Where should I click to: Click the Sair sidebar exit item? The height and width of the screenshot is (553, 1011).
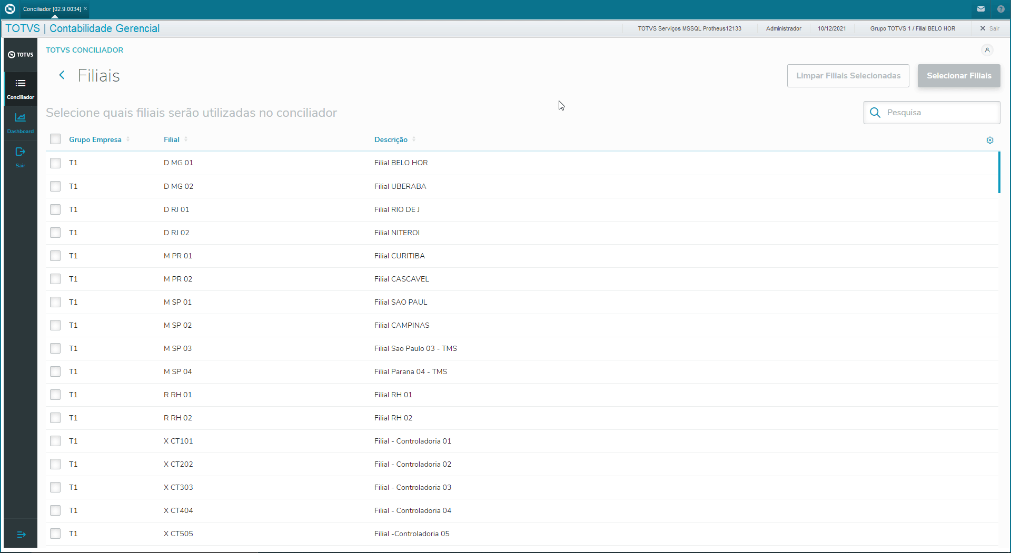click(21, 157)
